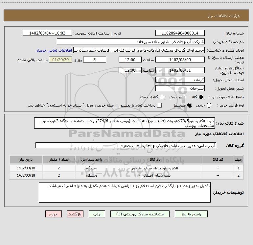The image size is (253, 245).
Task: Click the countdown timer 01:29:39
Action: pos(60,60)
